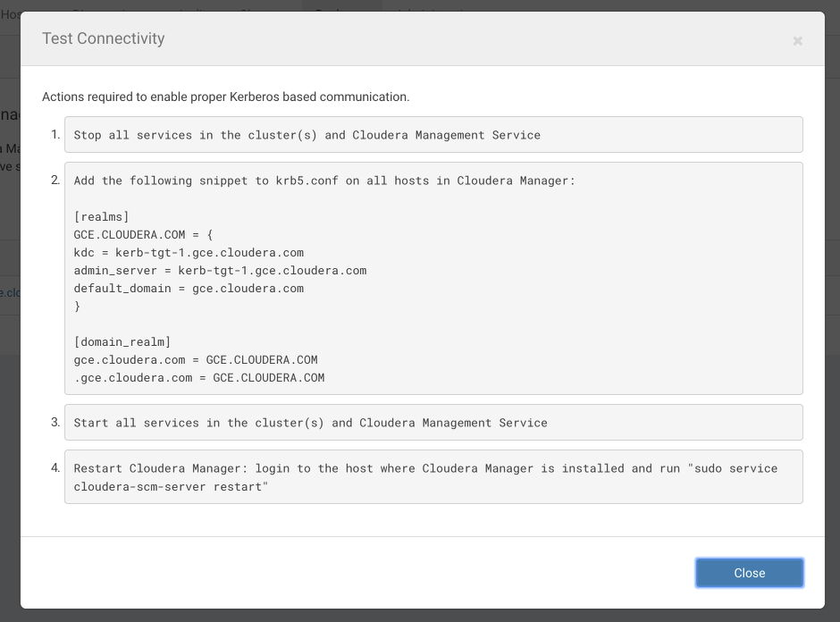Click the GCE.CLOUDERA.COM opening brace line

144,235
